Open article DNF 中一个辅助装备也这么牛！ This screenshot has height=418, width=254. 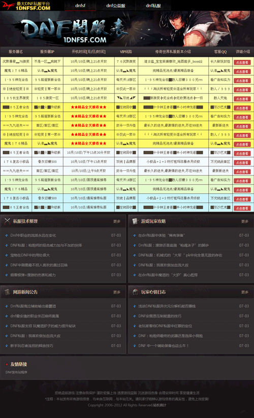click(x=164, y=345)
